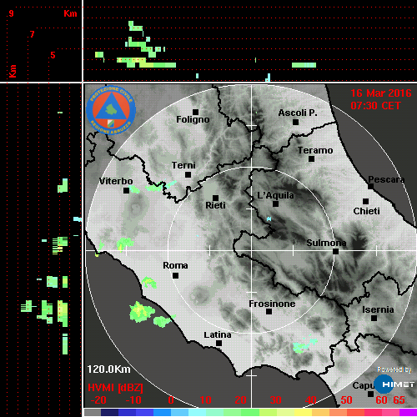Click the Protezione Civile Regione Abruzzo logo
This screenshot has height=417, width=417.
tap(111, 110)
